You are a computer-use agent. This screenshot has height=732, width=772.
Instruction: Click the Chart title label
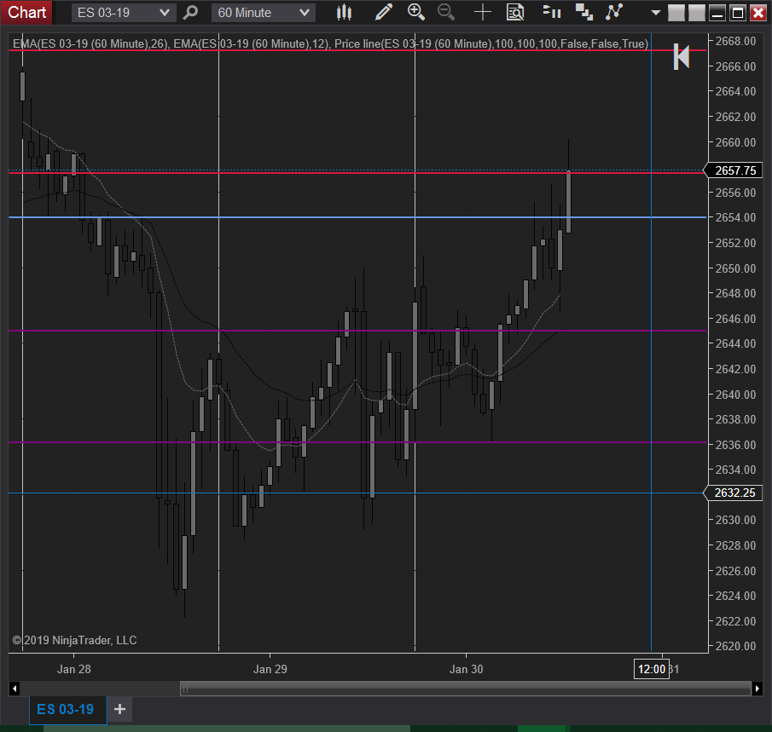pos(26,12)
